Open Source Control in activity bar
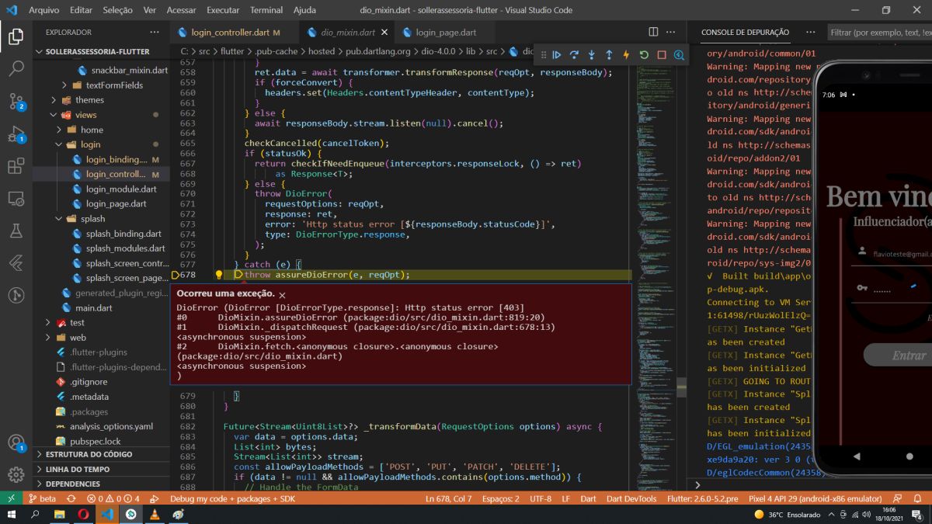932x524 pixels. coord(16,101)
